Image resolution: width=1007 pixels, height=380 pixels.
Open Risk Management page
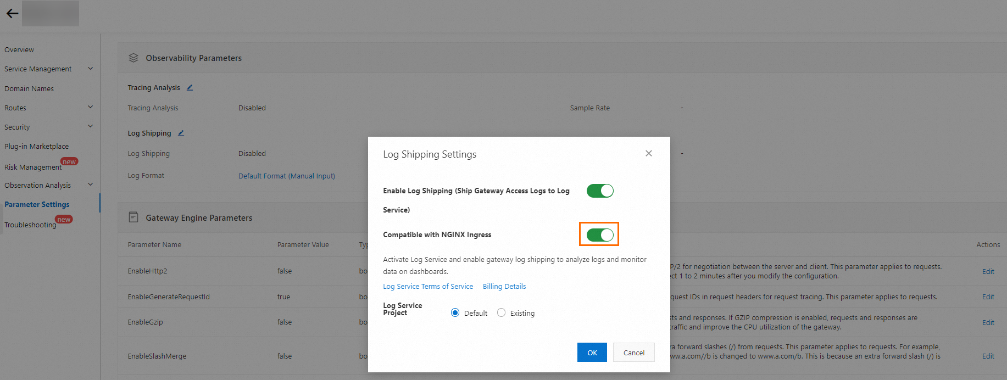click(x=33, y=167)
